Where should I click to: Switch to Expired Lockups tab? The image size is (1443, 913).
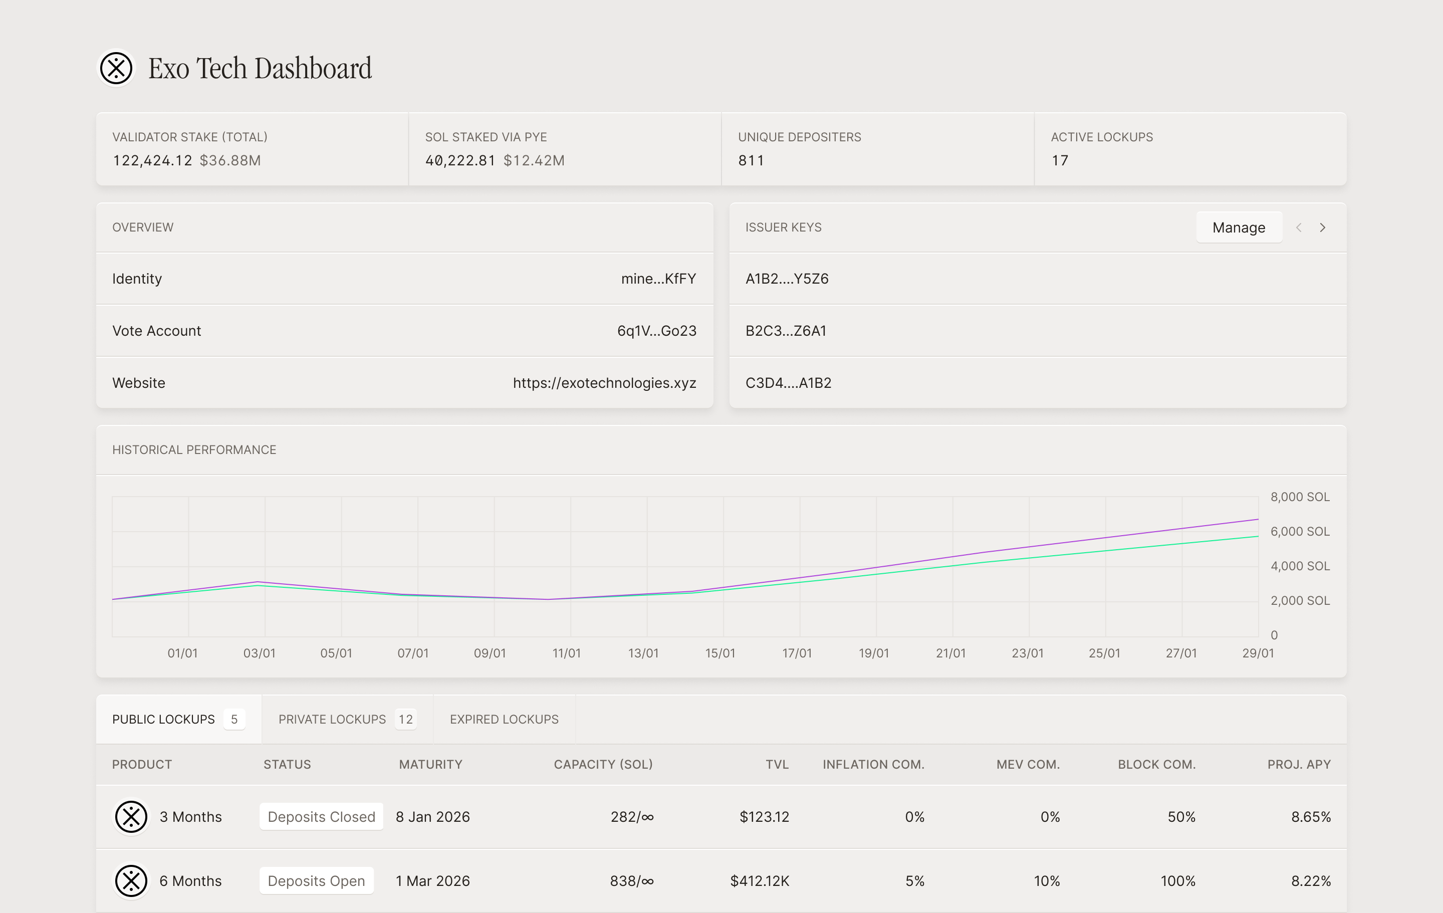[504, 719]
